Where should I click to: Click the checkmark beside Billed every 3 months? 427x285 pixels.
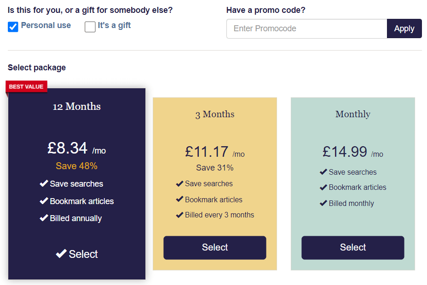179,215
